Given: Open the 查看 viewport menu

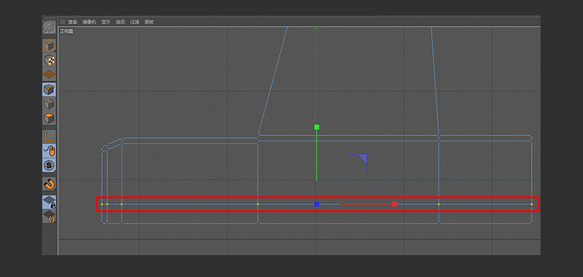Looking at the screenshot, I should click(72, 22).
